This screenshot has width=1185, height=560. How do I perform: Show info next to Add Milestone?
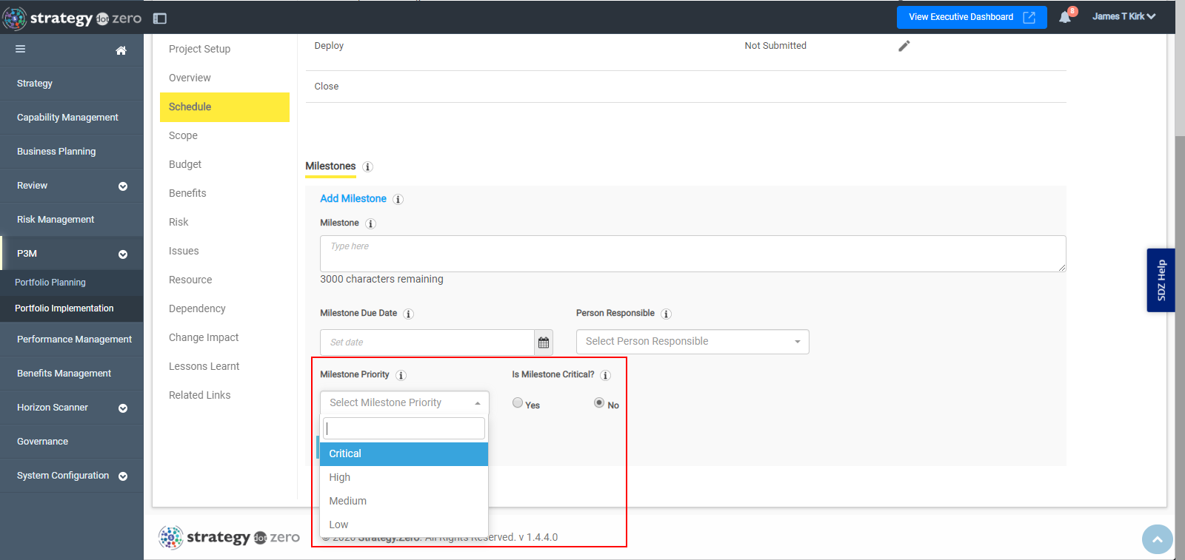pos(398,200)
